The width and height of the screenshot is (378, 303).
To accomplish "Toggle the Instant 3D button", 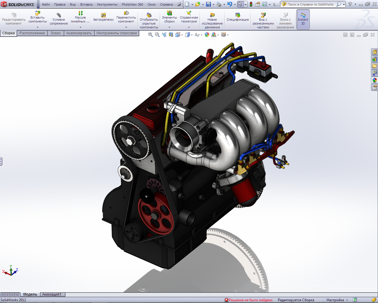I will point(303,19).
